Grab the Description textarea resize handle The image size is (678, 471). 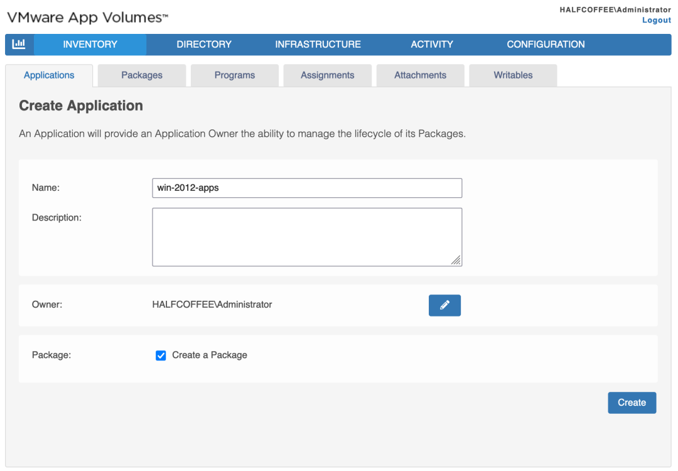tap(456, 260)
